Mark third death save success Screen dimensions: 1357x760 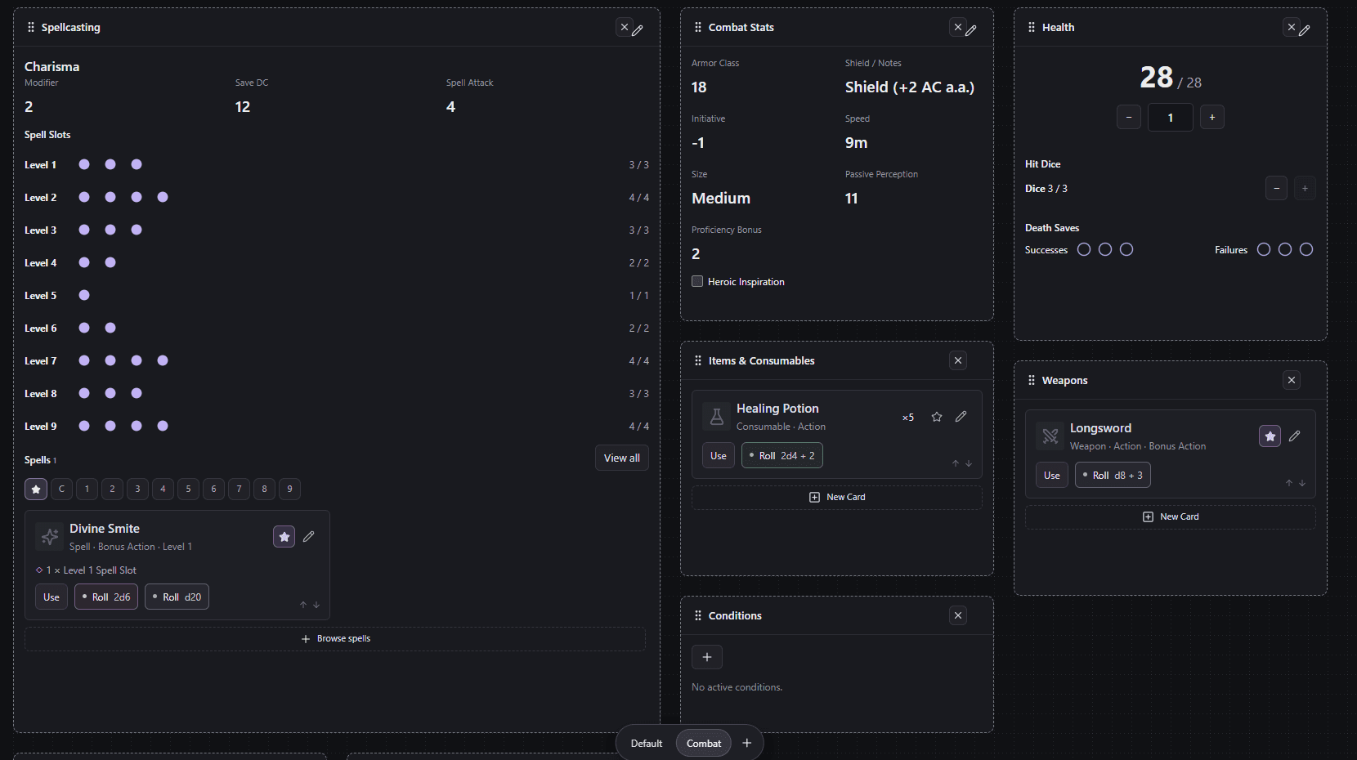coord(1126,249)
